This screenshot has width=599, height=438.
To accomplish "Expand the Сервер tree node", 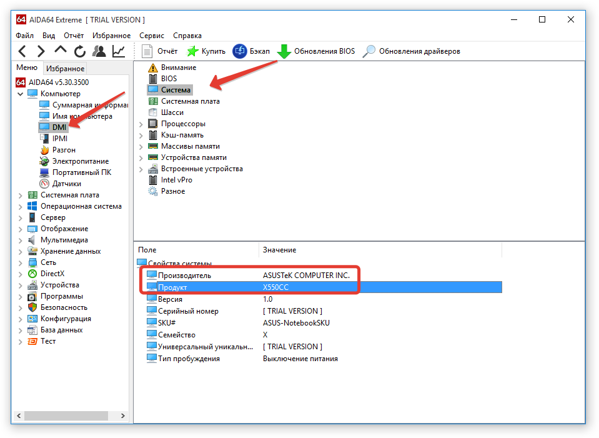I will (x=20, y=218).
